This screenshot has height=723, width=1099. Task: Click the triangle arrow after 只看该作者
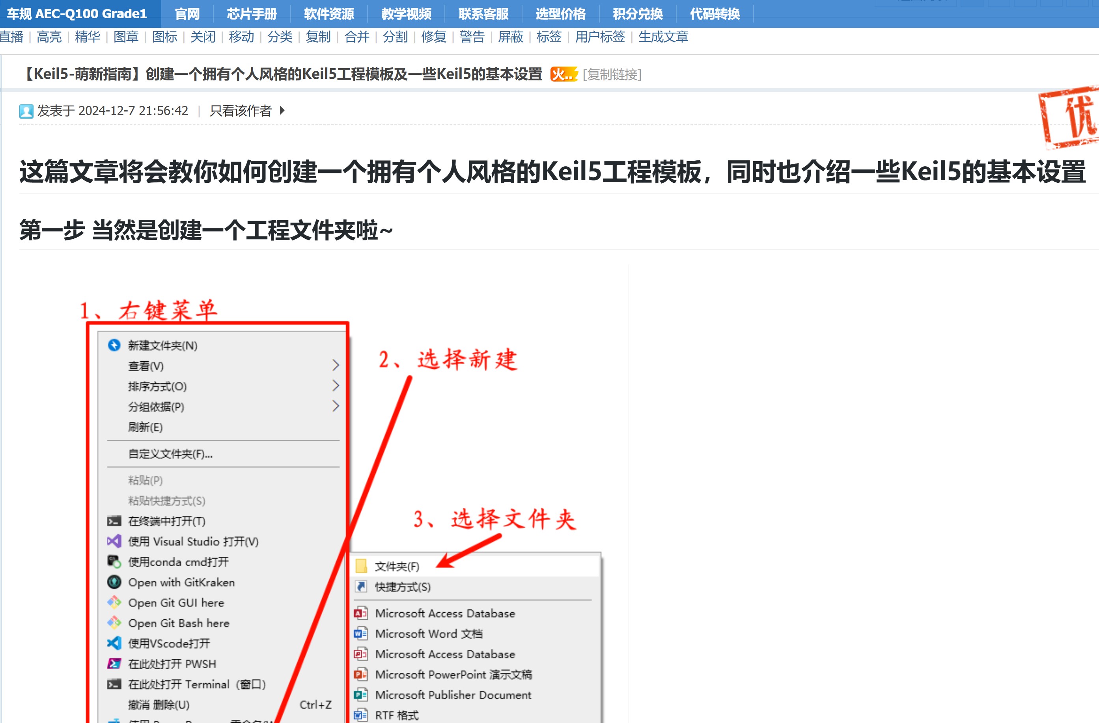(x=282, y=111)
